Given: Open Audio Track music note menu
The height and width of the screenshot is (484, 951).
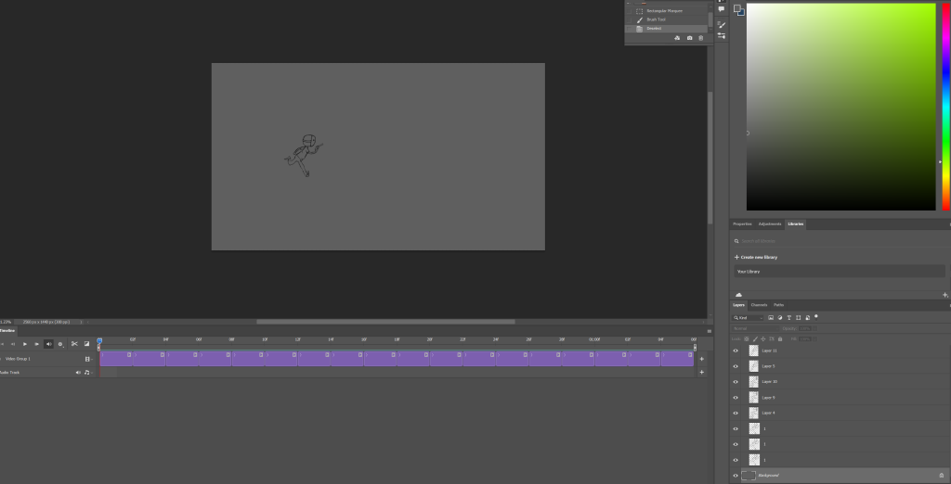Looking at the screenshot, I should [87, 373].
